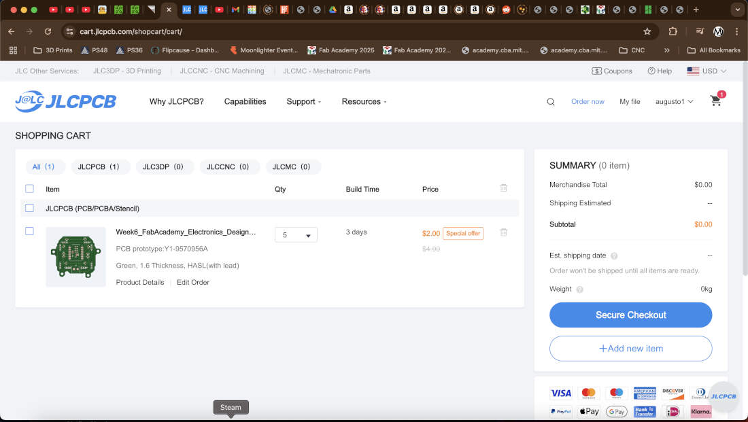This screenshot has width=748, height=422.
Task: Open the Help link in top bar
Action: (660, 71)
